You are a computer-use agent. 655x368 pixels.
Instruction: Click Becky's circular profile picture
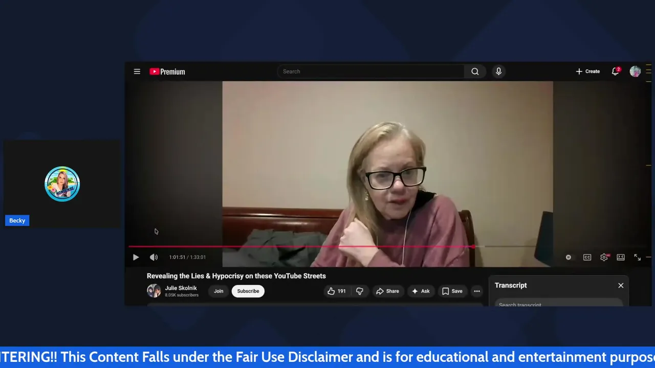[x=62, y=184]
